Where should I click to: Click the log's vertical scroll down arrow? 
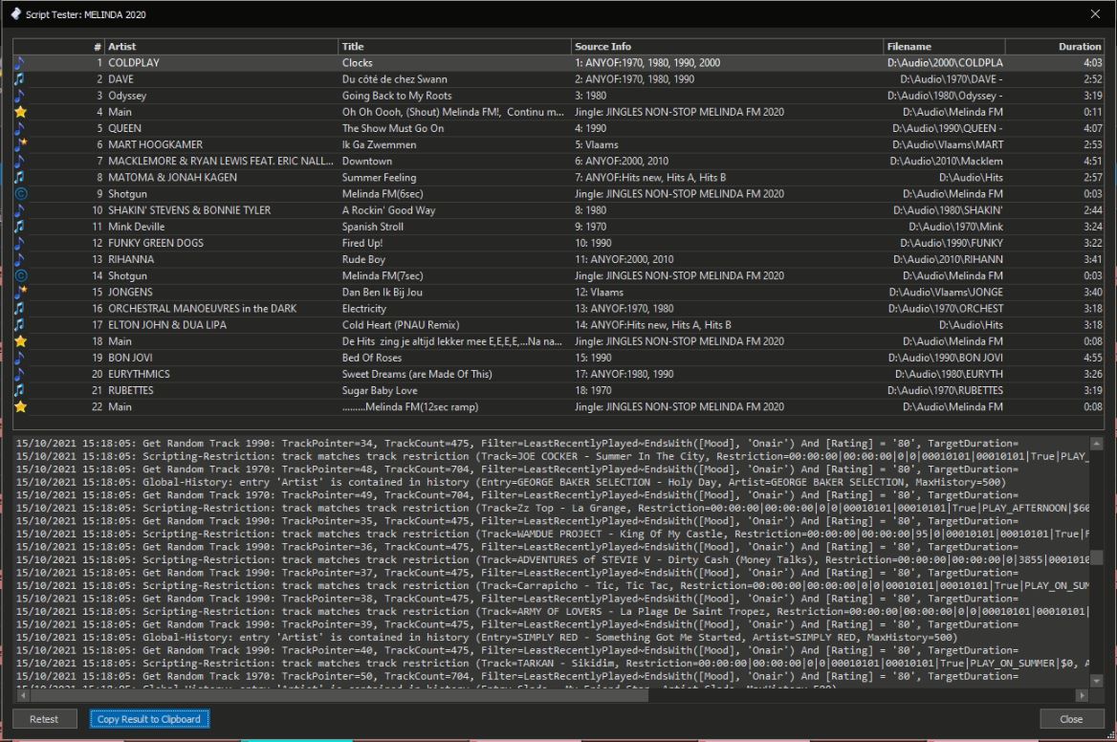1096,682
